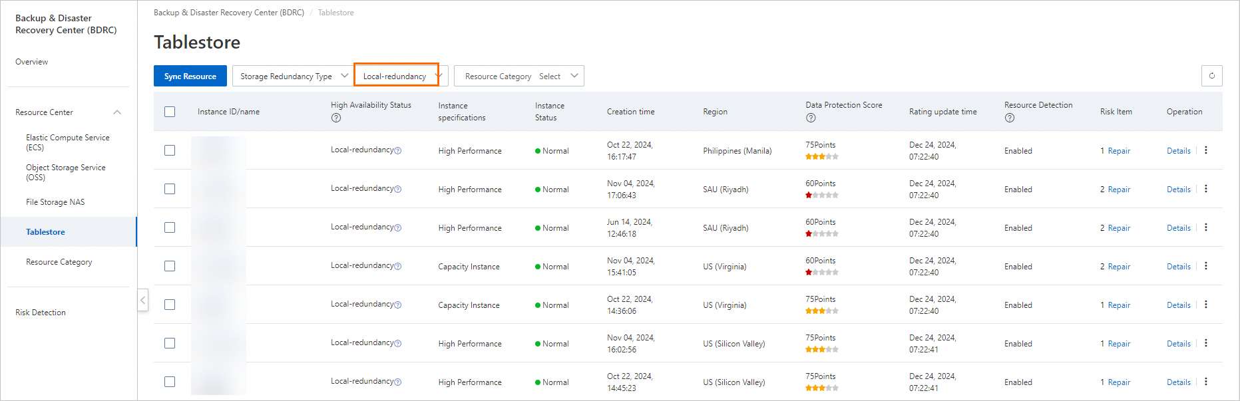Check the select-all checkbox in table header
1240x401 pixels.
(x=170, y=112)
